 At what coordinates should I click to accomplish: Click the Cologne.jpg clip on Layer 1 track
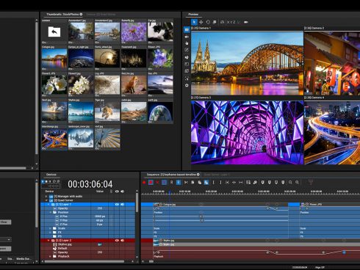tap(220, 204)
